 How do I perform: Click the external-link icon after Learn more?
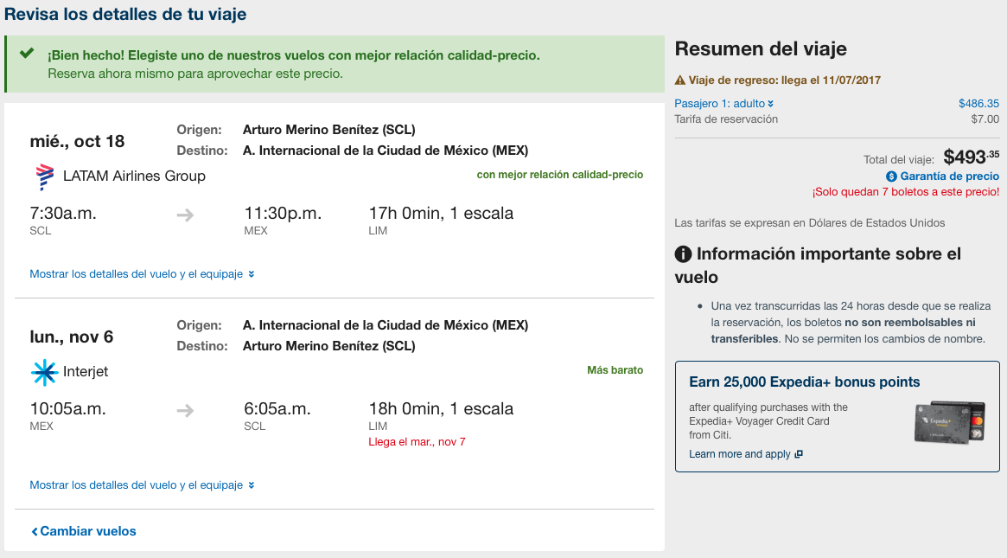click(x=799, y=454)
